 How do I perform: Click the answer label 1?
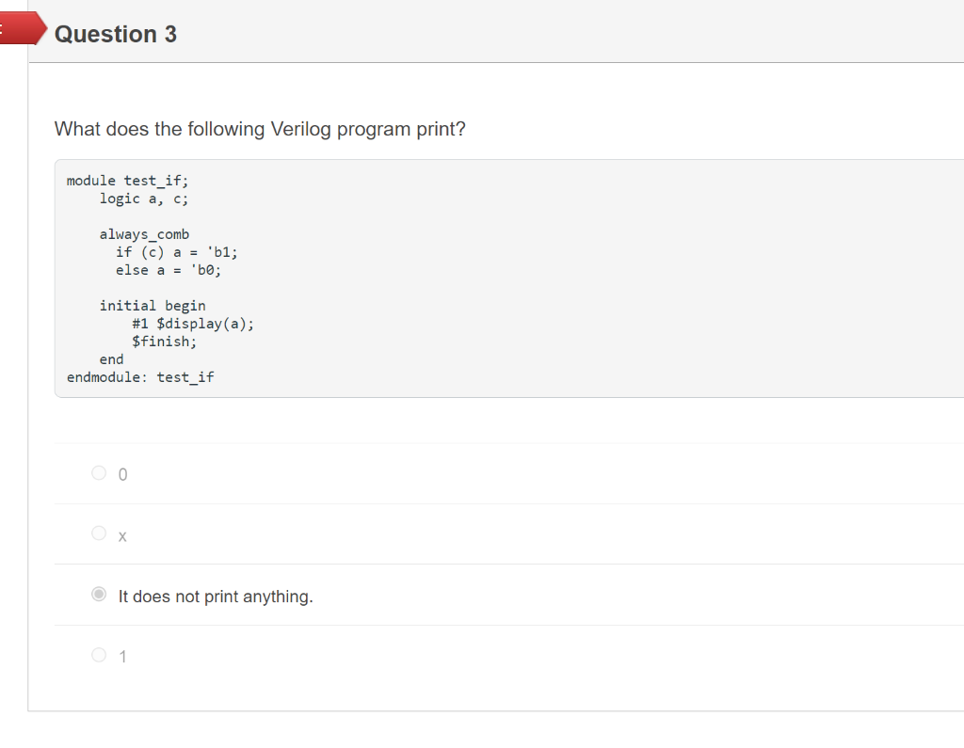point(120,656)
